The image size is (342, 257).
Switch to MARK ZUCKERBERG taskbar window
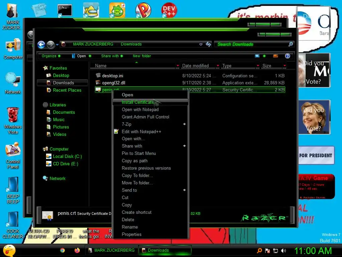point(111,250)
